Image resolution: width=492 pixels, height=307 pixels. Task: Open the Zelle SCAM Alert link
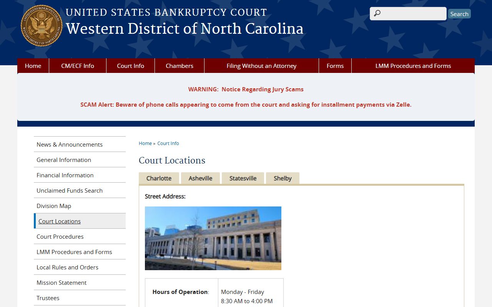click(246, 104)
